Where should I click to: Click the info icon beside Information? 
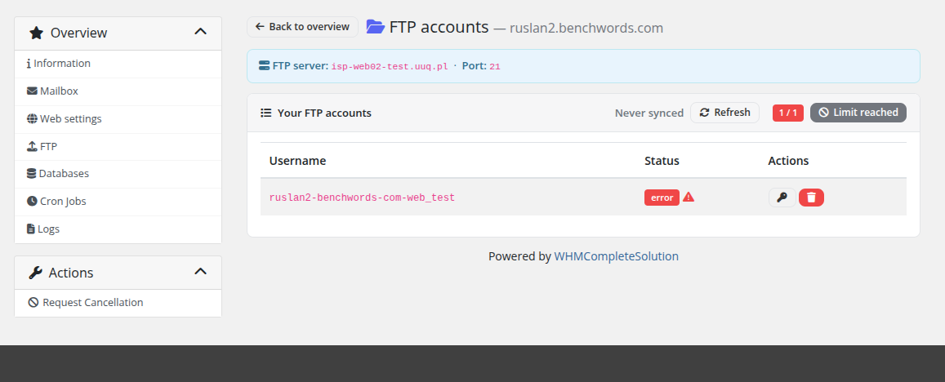point(29,64)
